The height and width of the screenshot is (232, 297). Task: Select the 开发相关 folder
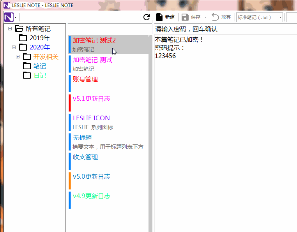tap(46, 56)
